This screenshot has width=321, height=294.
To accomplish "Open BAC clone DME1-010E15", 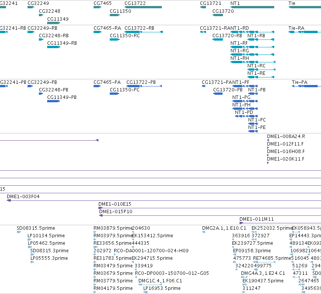I will [115, 204].
